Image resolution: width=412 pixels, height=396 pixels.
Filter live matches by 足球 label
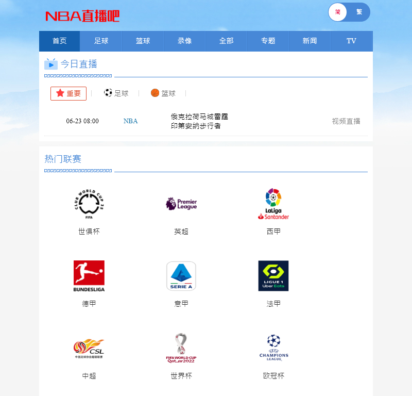point(122,93)
